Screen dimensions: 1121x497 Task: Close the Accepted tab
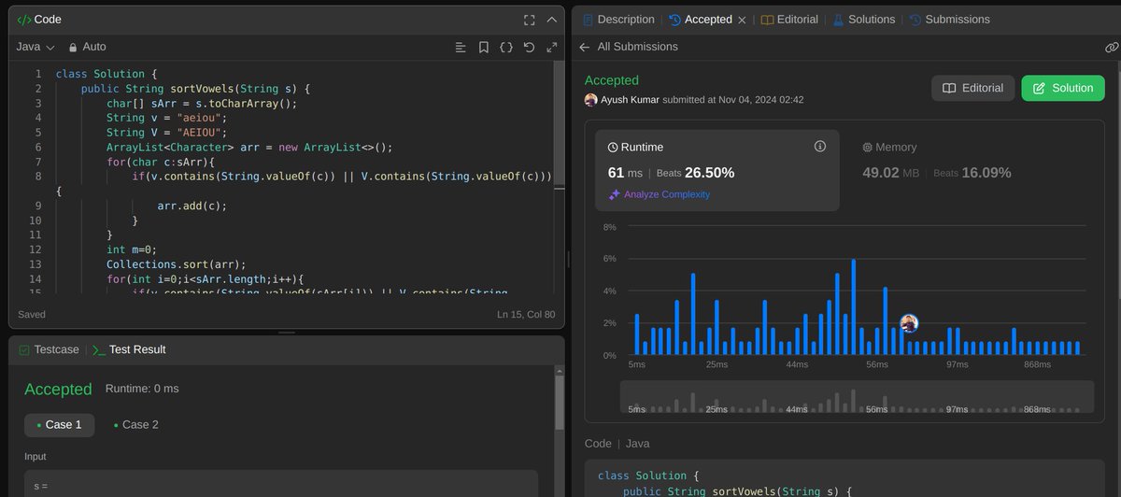[x=742, y=20]
